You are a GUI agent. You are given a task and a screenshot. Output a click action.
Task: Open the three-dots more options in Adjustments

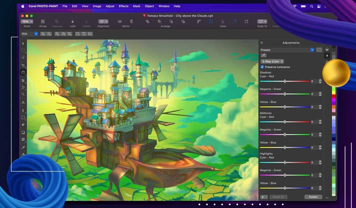click(327, 198)
